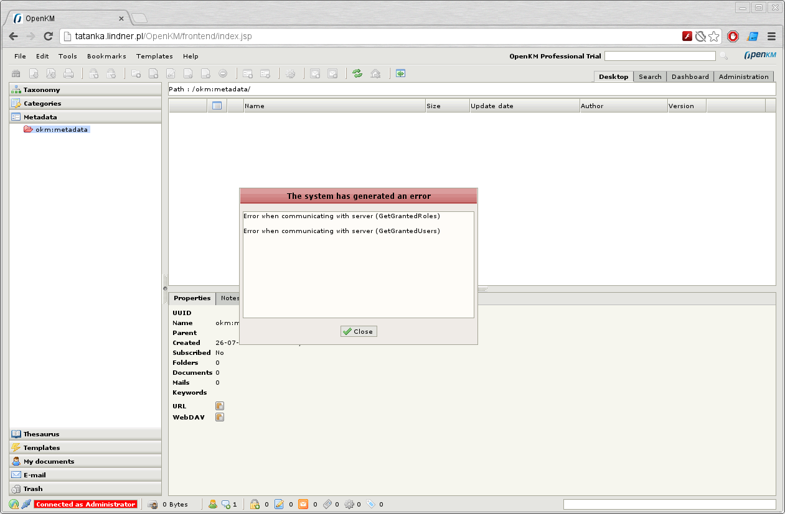Click the printer icon in toolbar
Screen dimensions: 785x514
tap(68, 73)
